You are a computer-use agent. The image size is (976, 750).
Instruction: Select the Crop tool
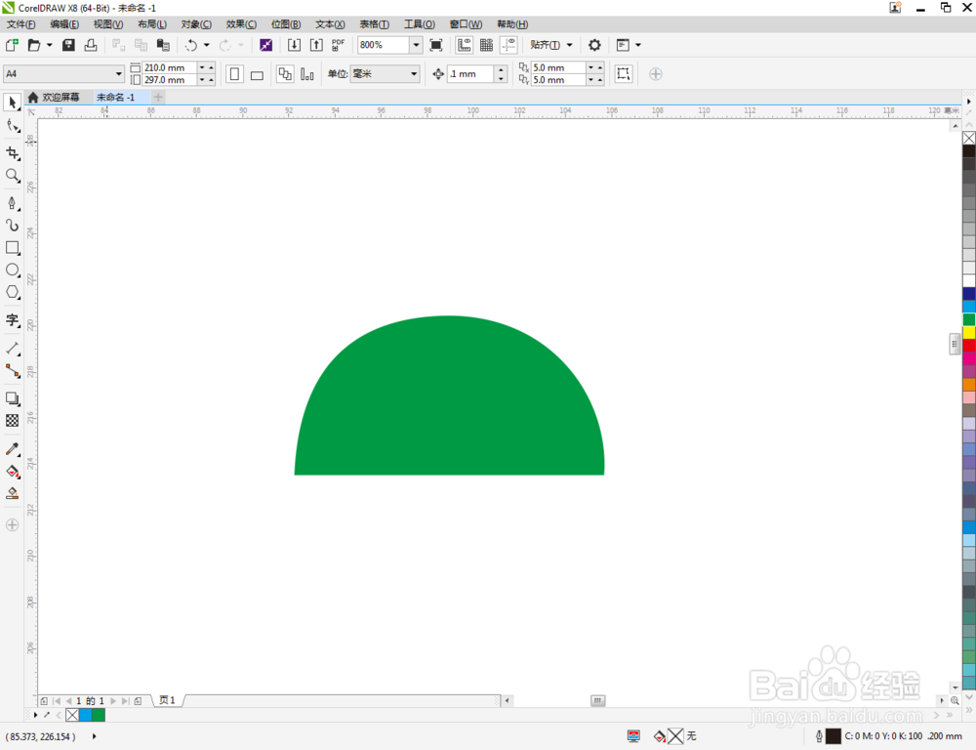point(13,153)
